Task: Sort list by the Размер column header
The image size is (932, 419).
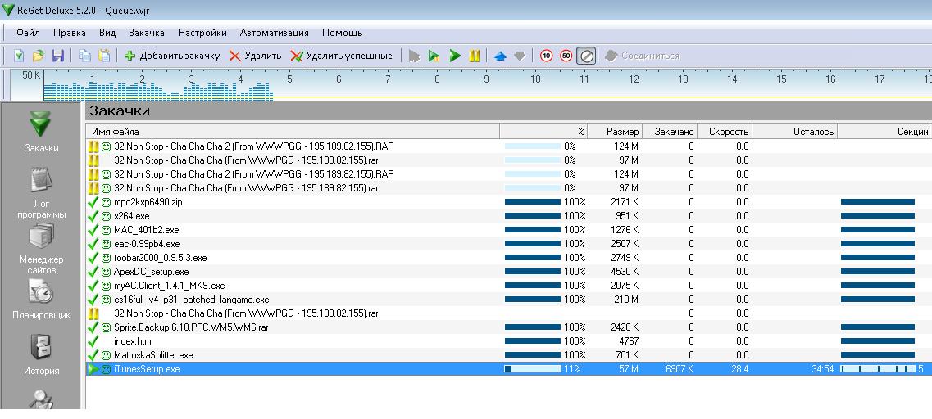Action: [622, 131]
